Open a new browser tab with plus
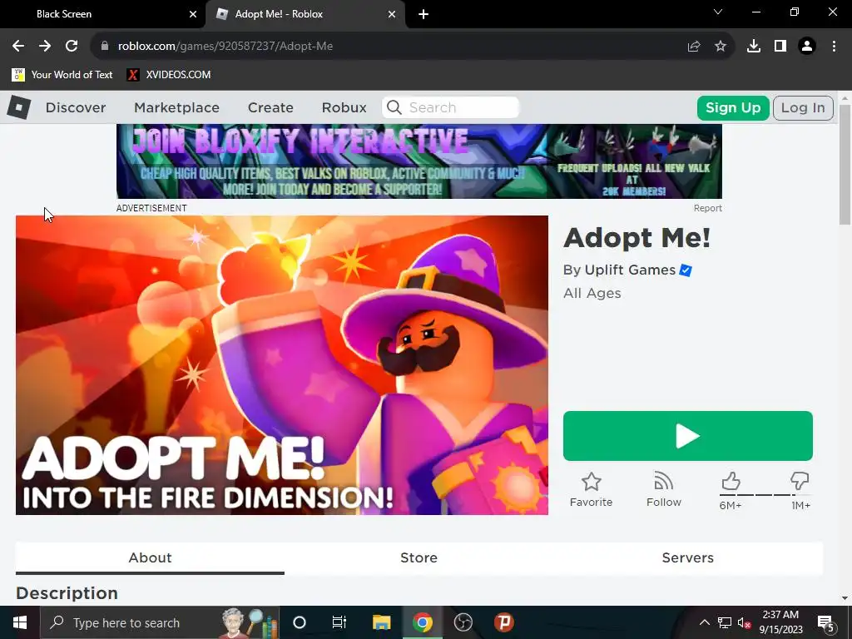852x639 pixels. [x=424, y=14]
